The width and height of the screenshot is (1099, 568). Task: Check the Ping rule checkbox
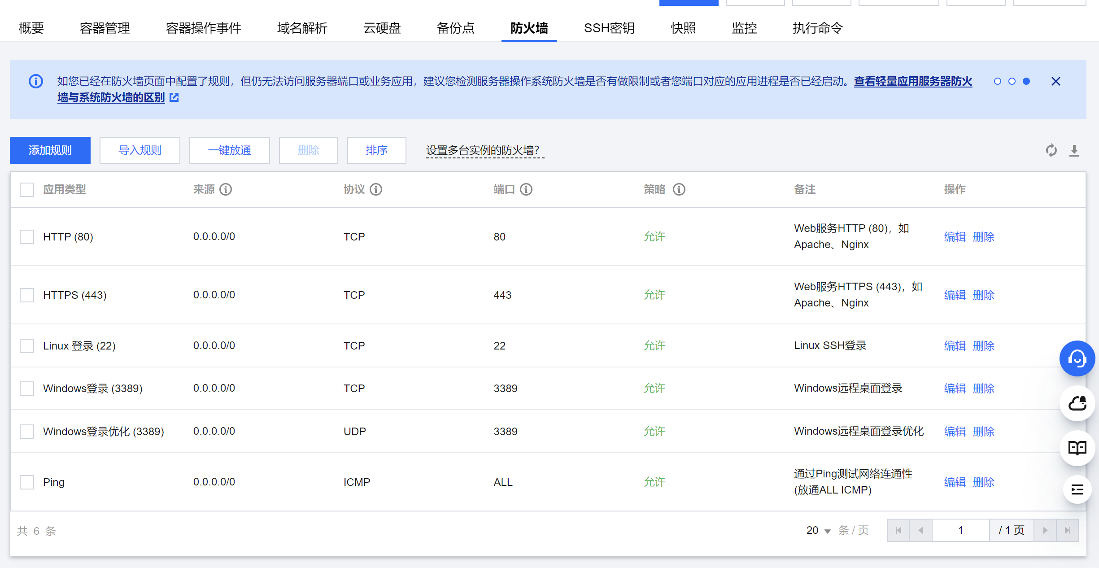click(x=27, y=482)
